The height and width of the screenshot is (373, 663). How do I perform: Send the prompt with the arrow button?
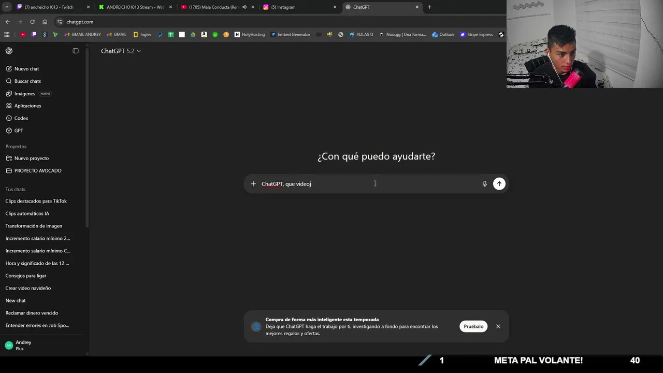(499, 183)
